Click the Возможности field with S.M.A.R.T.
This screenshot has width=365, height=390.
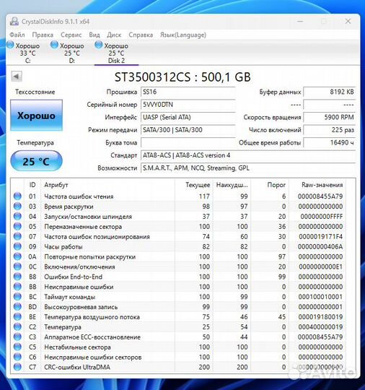(x=248, y=168)
